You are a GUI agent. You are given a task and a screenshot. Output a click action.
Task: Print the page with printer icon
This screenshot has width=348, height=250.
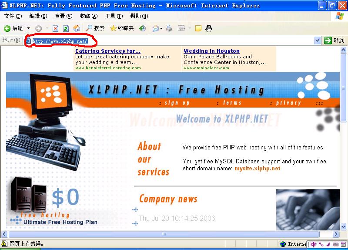pos(169,28)
